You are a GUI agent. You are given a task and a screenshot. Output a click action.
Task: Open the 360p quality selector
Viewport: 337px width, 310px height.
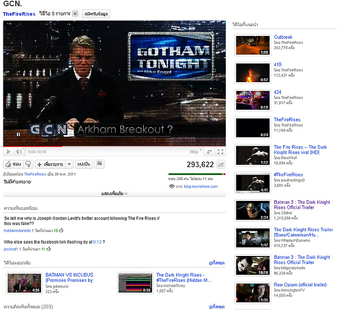[x=195, y=152]
